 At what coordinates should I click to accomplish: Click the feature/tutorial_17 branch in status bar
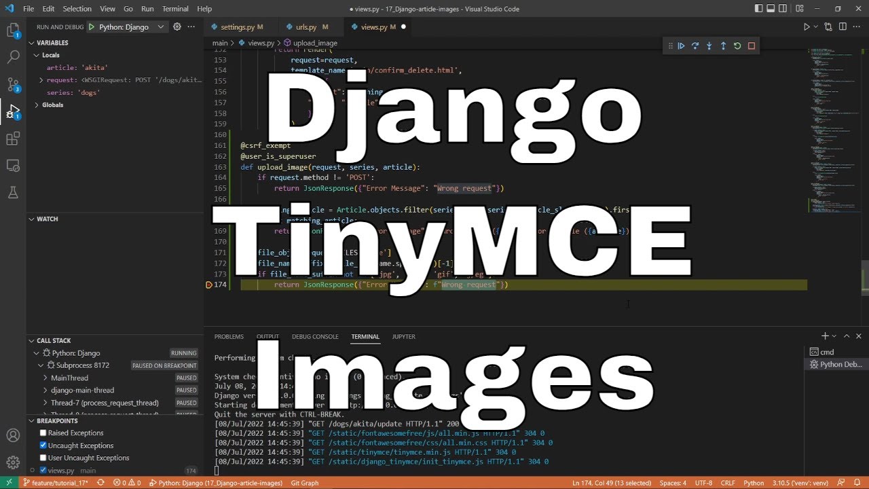[56, 483]
